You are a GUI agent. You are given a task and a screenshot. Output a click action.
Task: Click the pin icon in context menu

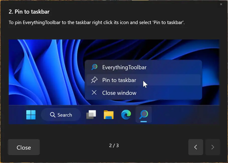point(94,80)
